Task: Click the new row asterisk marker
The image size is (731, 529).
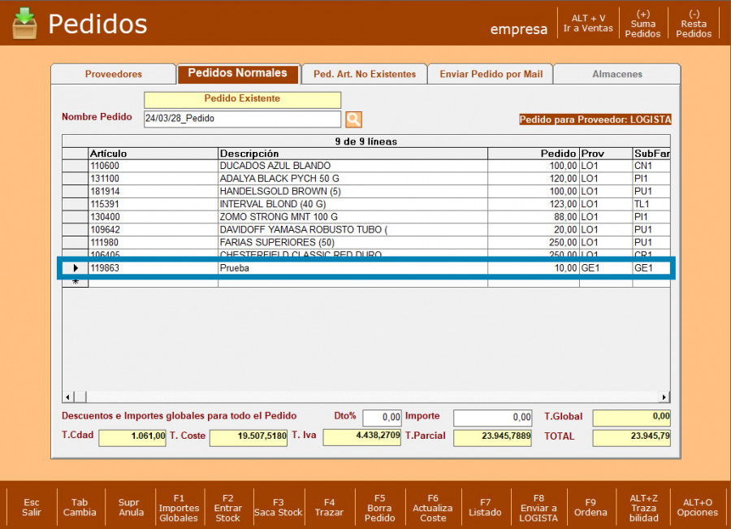Action: click(76, 282)
